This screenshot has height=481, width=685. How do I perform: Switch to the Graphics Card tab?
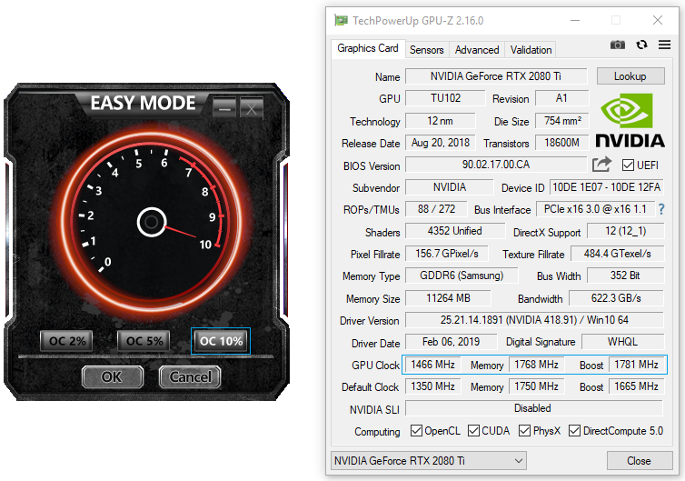367,48
